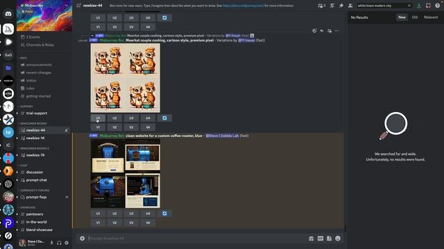Sort search results by Old
Screen dimensions: 444x249
point(415,17)
